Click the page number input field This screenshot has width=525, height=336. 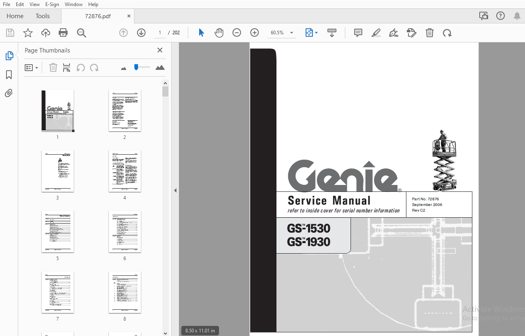[x=160, y=33]
